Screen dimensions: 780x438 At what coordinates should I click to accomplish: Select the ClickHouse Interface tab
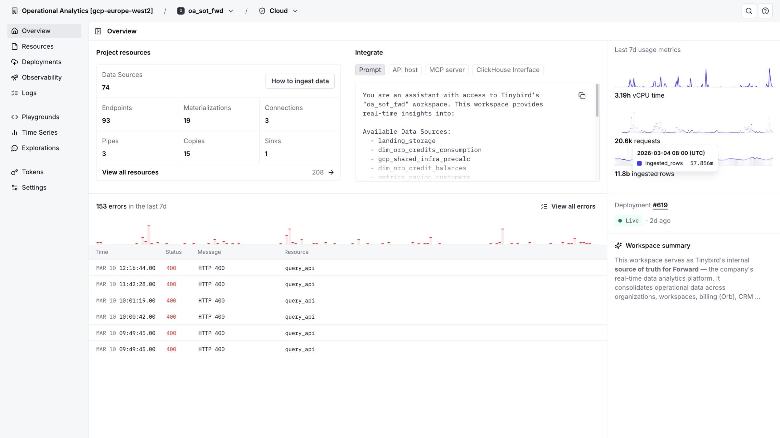coord(507,70)
